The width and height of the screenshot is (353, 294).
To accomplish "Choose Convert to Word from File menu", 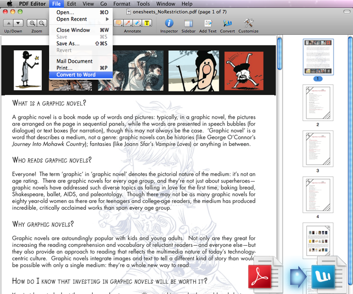I will (76, 75).
